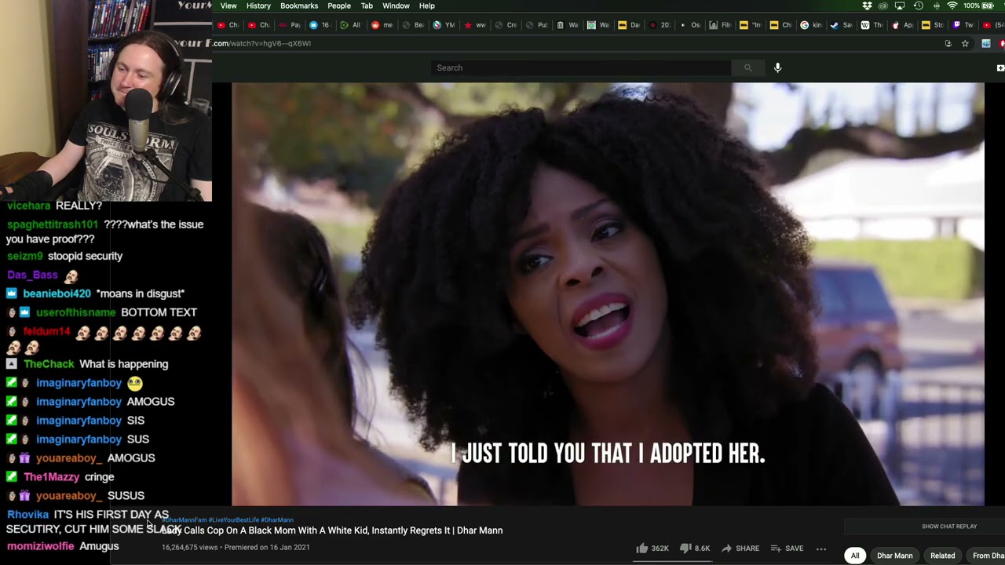
Task: Open the Tab menu
Action: click(x=367, y=5)
